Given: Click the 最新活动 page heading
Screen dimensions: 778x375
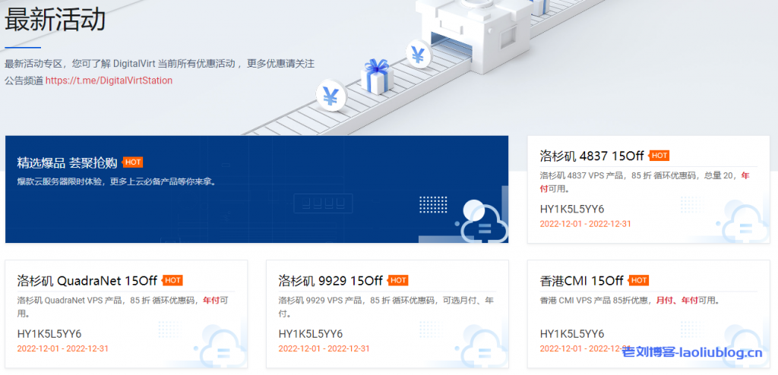Looking at the screenshot, I should tap(55, 20).
